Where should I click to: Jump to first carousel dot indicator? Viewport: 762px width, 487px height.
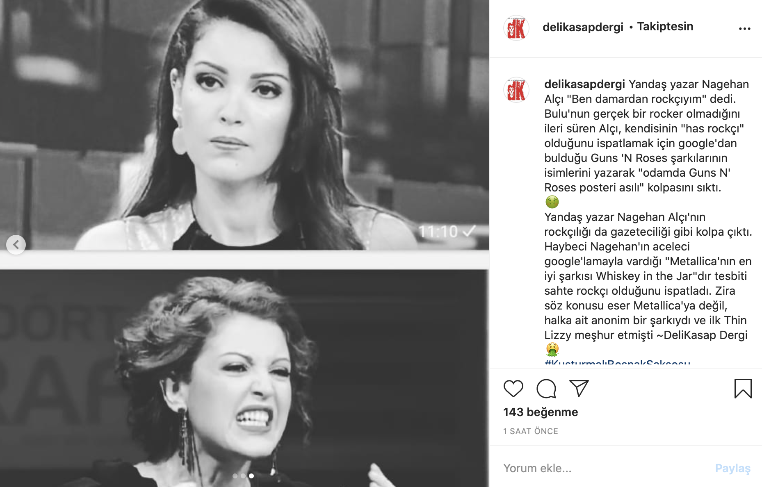click(235, 476)
